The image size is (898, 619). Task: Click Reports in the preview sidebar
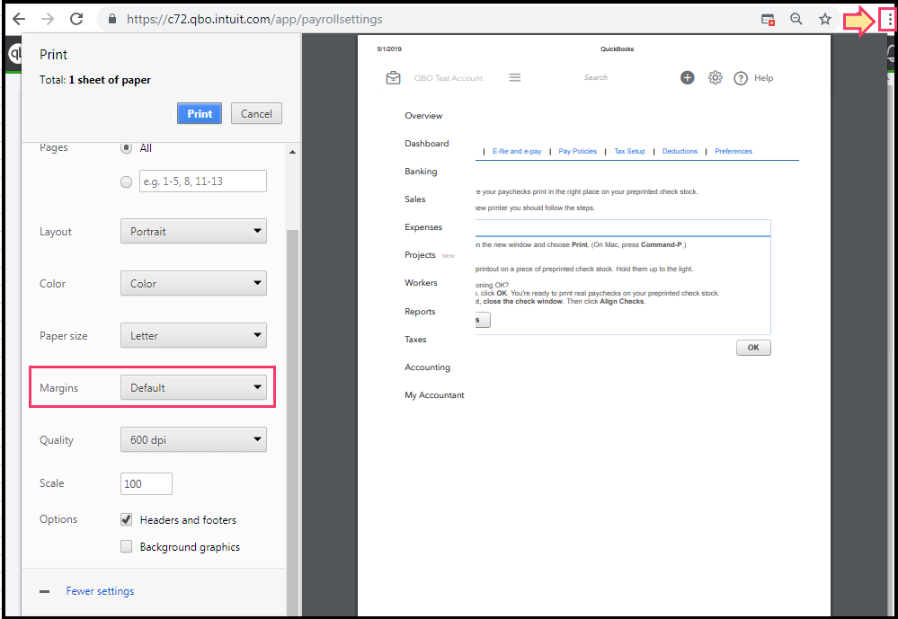coord(420,312)
